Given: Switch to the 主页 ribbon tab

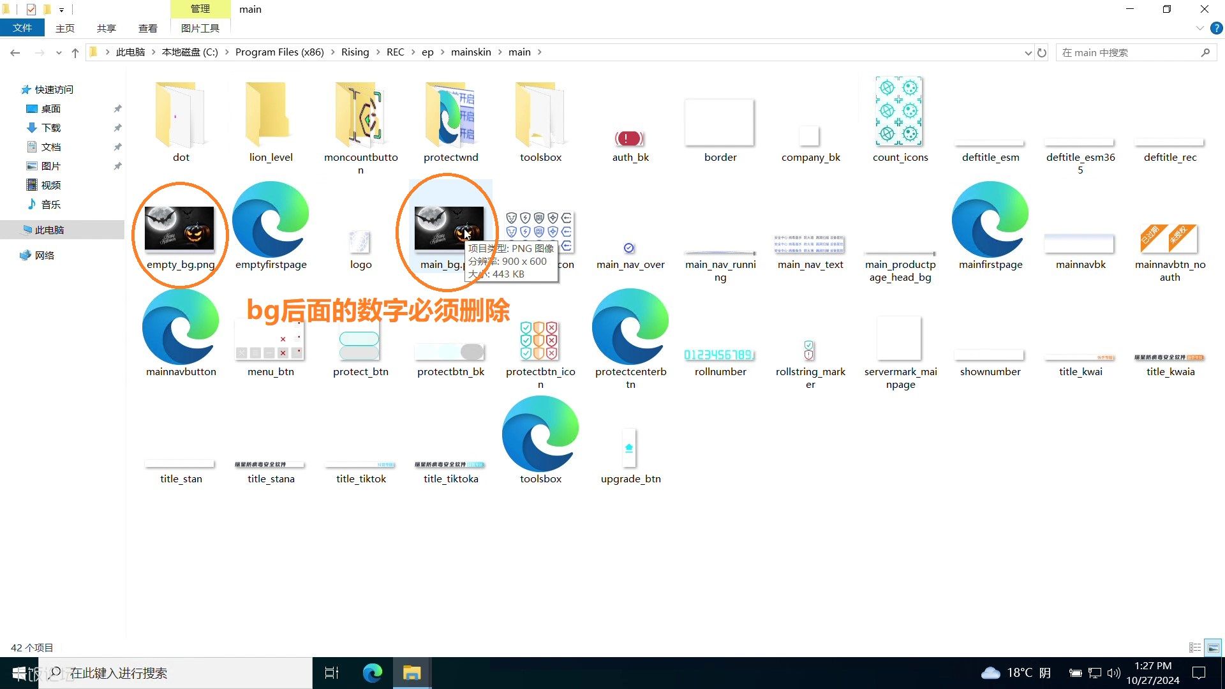Looking at the screenshot, I should (x=65, y=28).
